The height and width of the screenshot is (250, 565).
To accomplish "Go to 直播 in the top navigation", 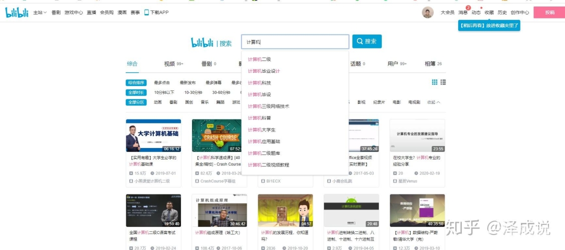I will click(x=91, y=12).
